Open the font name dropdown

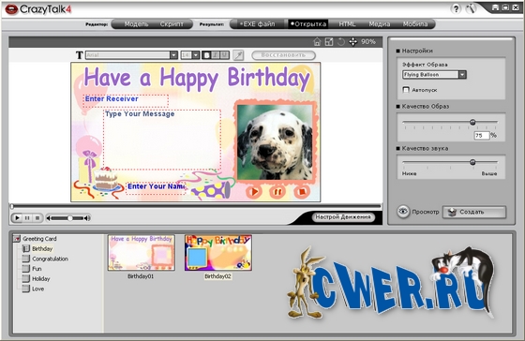point(173,55)
